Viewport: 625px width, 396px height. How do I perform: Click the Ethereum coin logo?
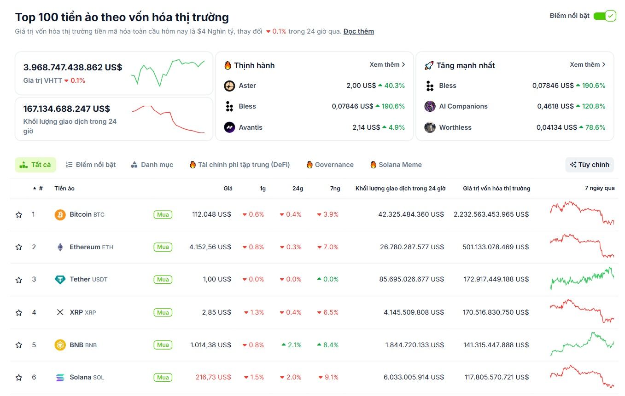[59, 247]
